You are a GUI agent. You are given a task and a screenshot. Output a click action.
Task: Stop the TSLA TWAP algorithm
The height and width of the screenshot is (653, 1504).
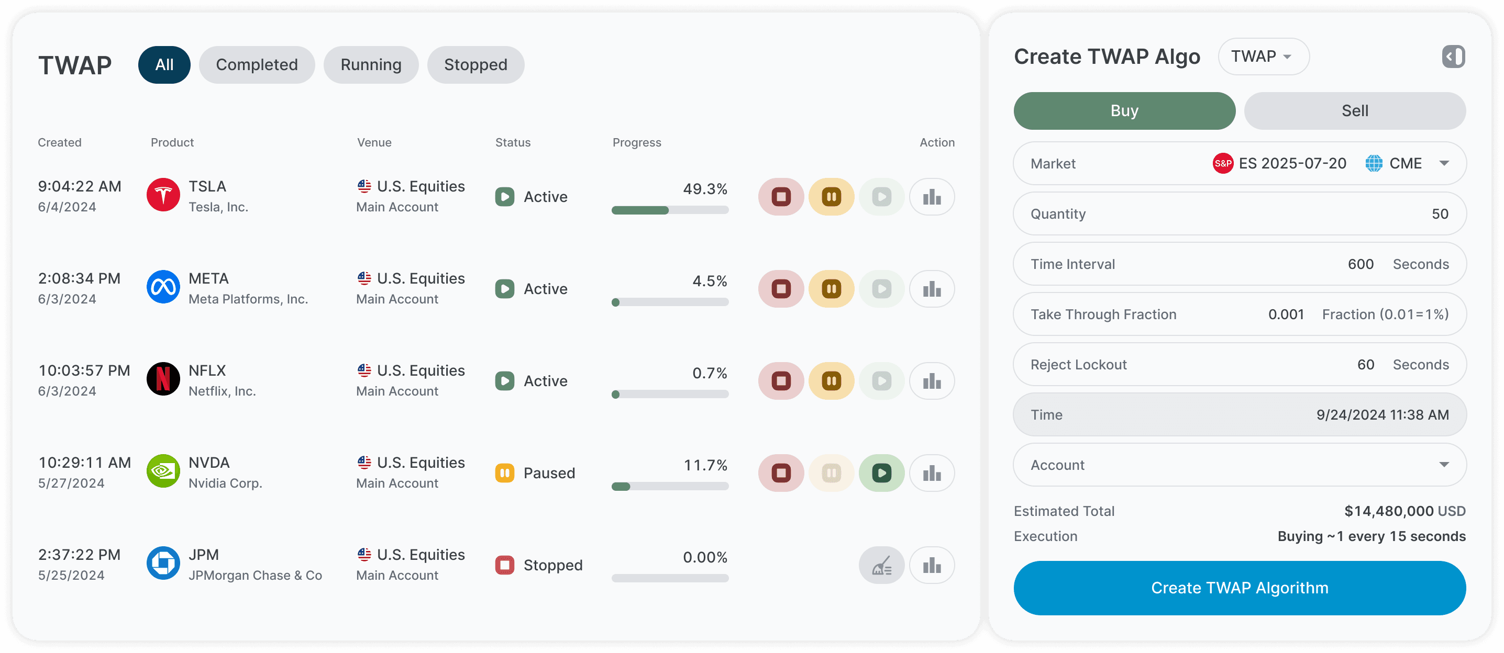click(x=781, y=197)
